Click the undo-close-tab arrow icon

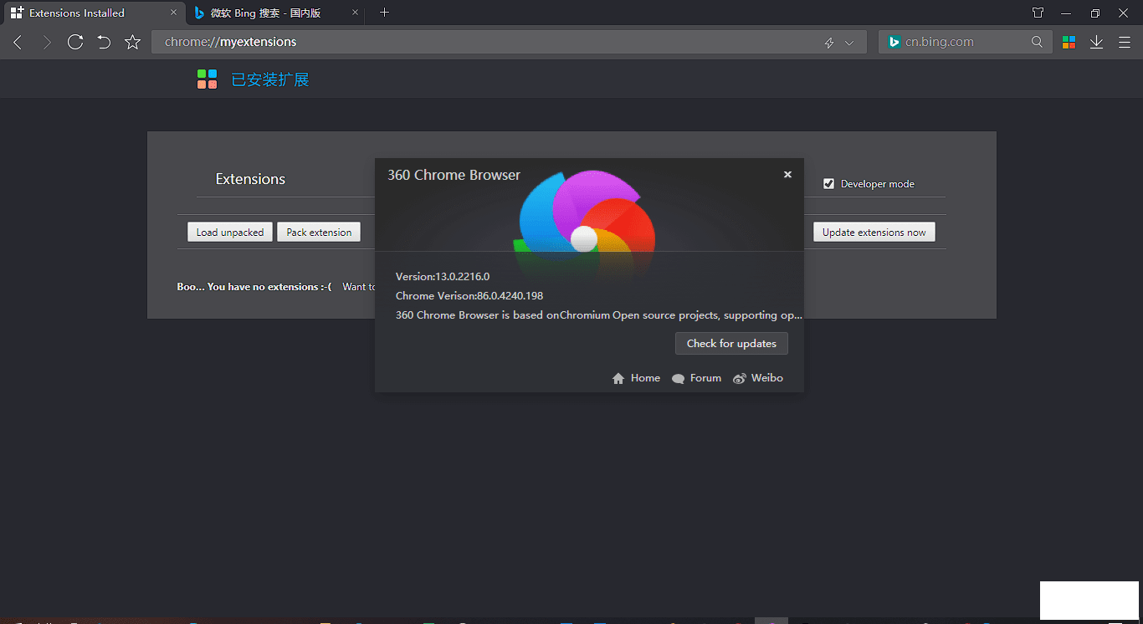tap(104, 42)
